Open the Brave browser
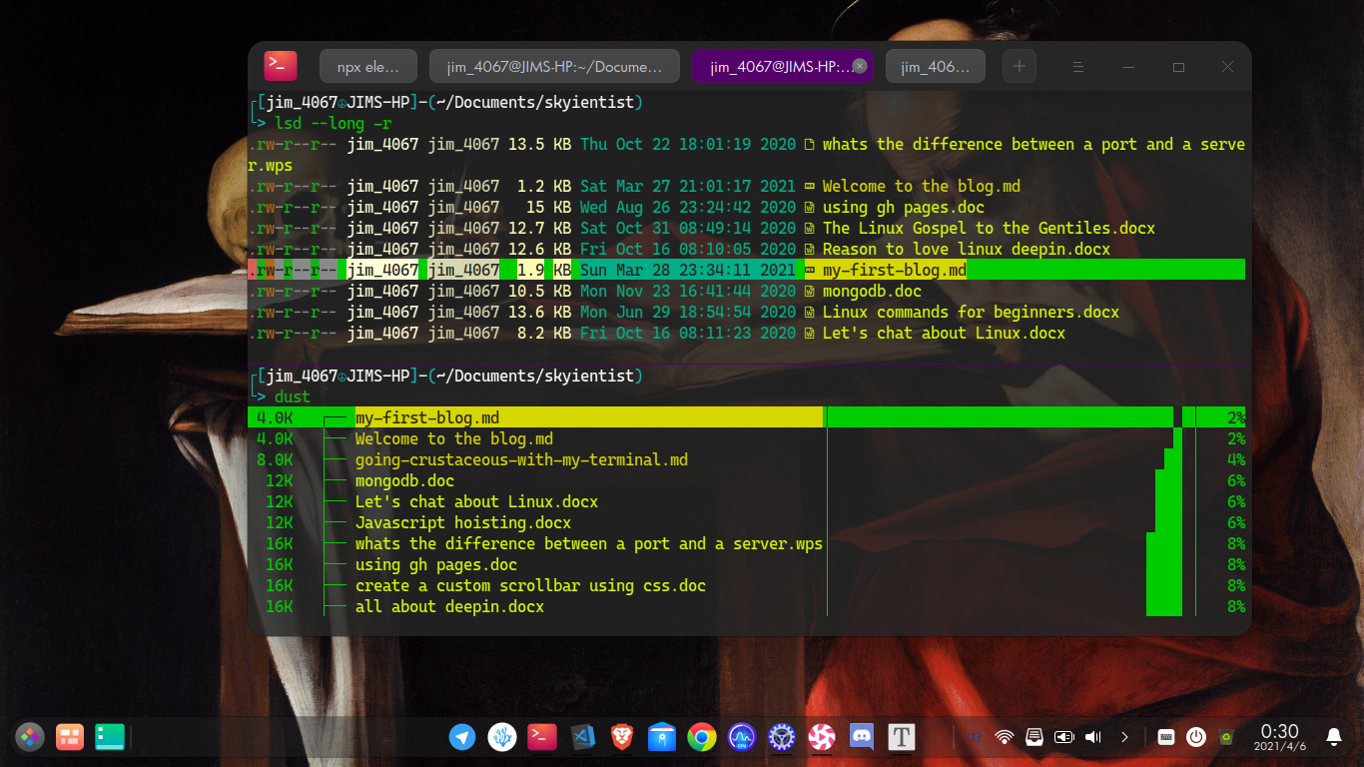Screen dimensions: 1364x767 click(622, 737)
